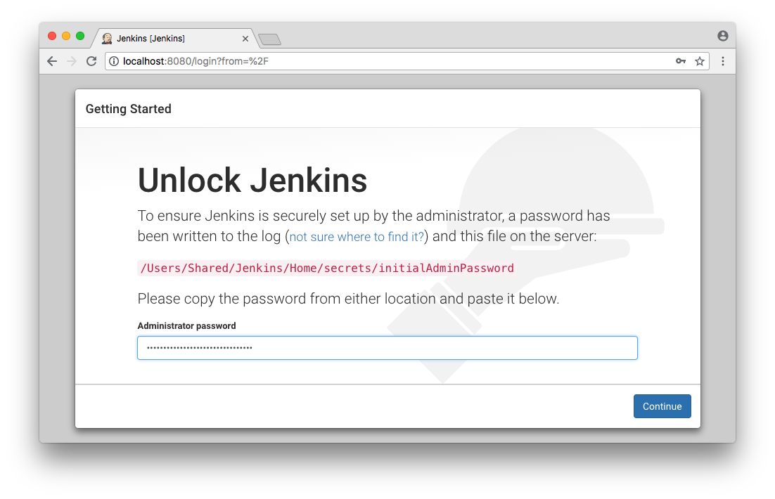Bookmark this page with the star

point(700,61)
